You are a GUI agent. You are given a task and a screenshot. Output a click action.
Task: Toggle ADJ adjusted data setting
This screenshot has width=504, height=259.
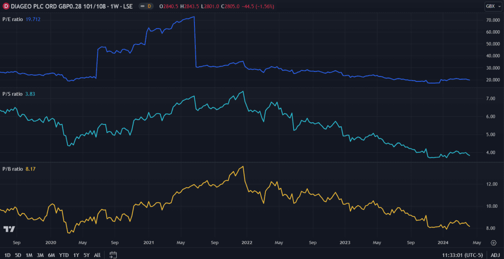495,255
